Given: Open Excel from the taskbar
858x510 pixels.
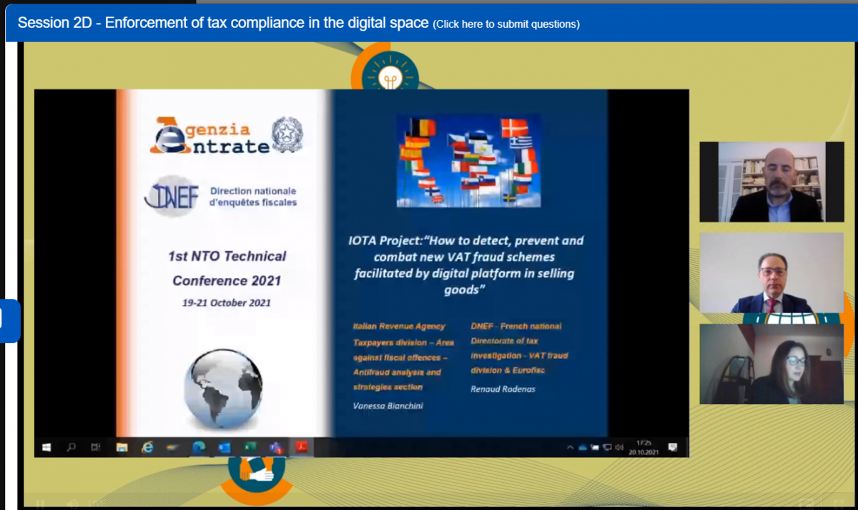Looking at the screenshot, I should tap(250, 447).
